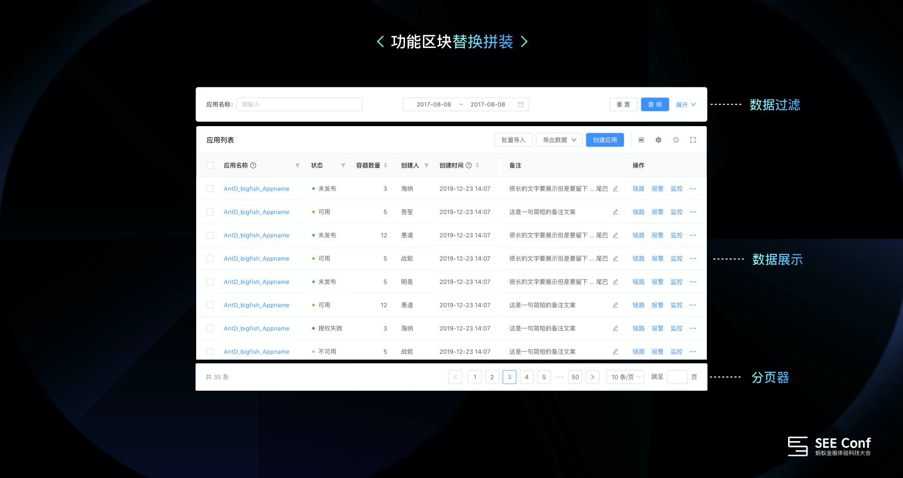Open more actions for the 海纳 未发布 row

[x=693, y=189]
